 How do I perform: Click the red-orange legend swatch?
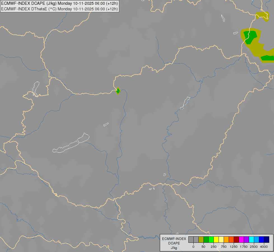(x=231, y=239)
